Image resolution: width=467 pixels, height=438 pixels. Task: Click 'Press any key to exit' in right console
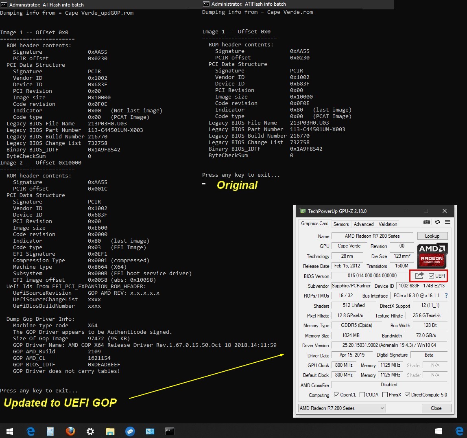tap(241, 175)
